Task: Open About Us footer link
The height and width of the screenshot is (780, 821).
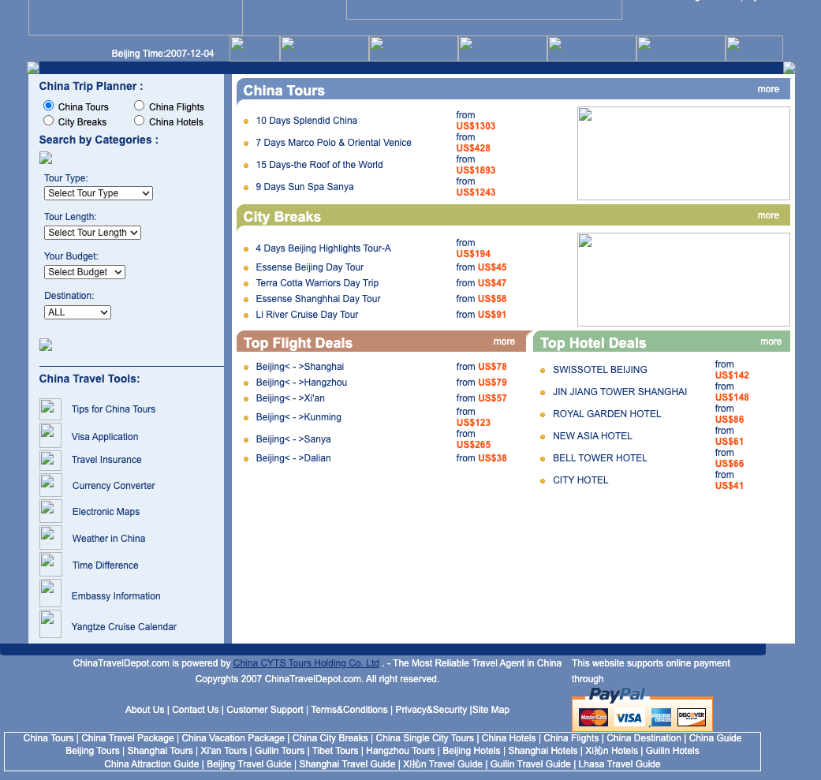Action: [x=144, y=709]
